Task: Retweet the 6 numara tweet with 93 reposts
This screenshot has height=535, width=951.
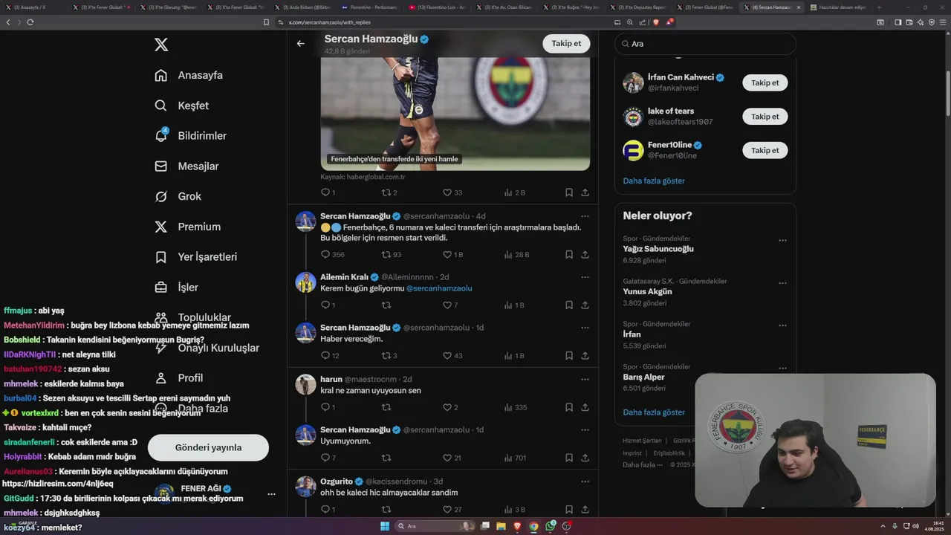Action: pyautogui.click(x=386, y=254)
